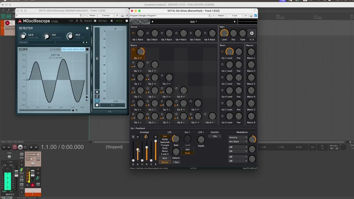
Task: Click Pause in REAPER transport
Action: coord(36,147)
